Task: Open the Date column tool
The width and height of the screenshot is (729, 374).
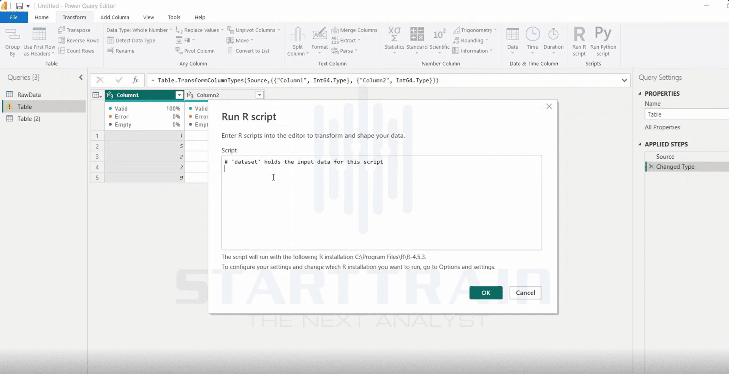Action: click(x=512, y=40)
